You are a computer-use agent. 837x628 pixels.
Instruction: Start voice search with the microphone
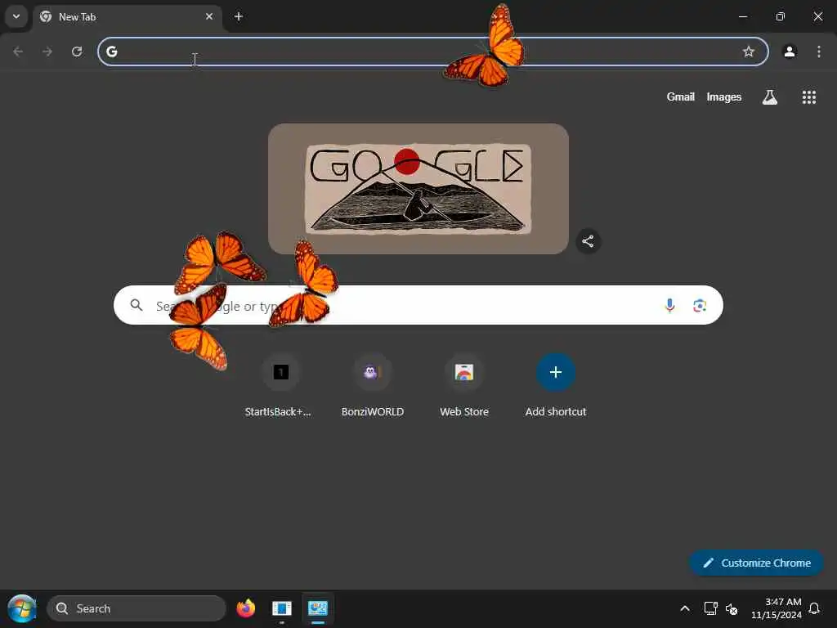coord(669,306)
